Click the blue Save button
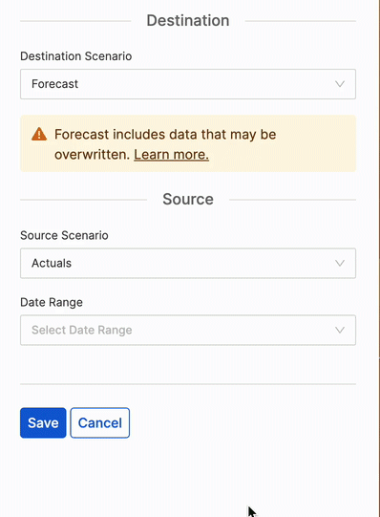This screenshot has width=380, height=517. click(43, 422)
